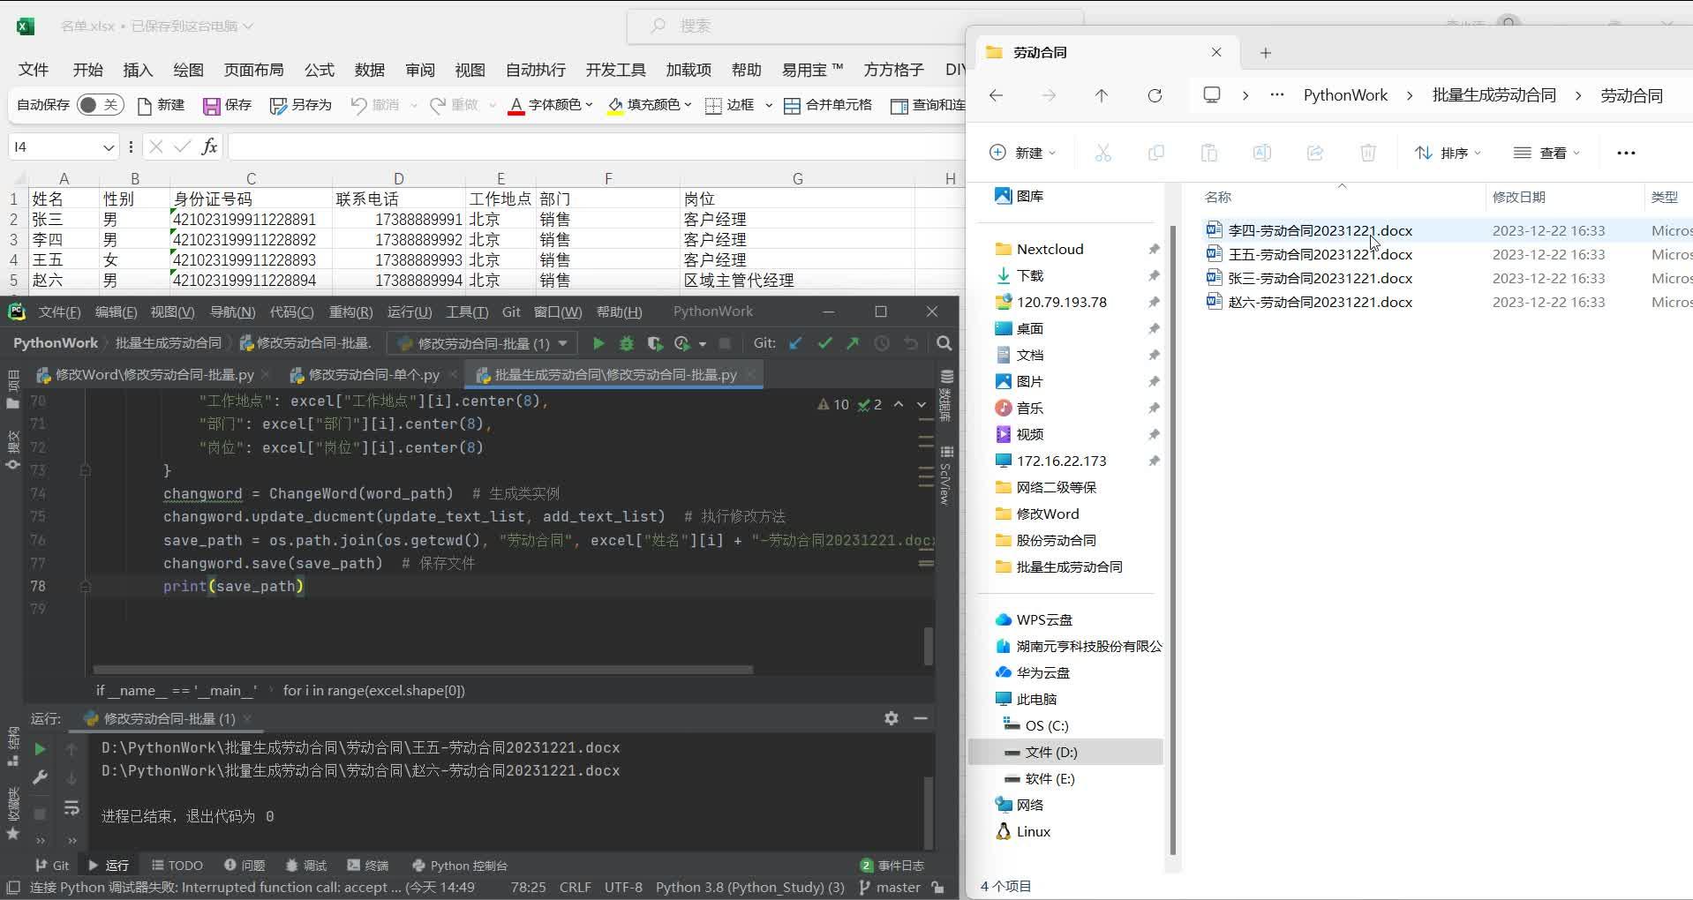Click Git update project arrow in PyCharm
1693x900 pixels.
click(x=796, y=343)
